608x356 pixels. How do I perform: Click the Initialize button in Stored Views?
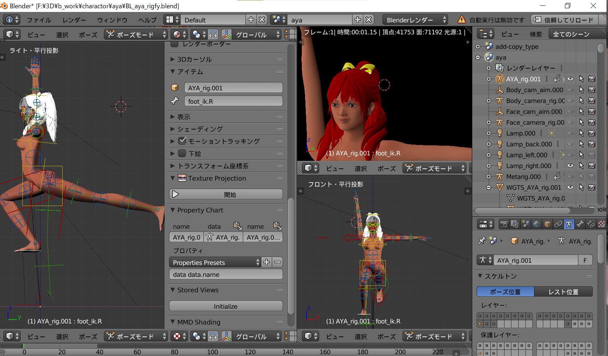(225, 306)
